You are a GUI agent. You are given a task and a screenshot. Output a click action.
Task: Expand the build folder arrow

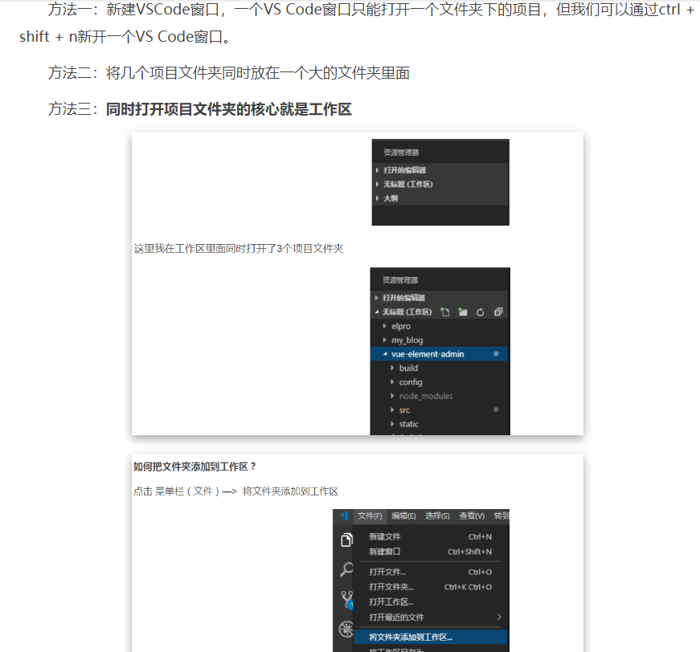pyautogui.click(x=392, y=368)
